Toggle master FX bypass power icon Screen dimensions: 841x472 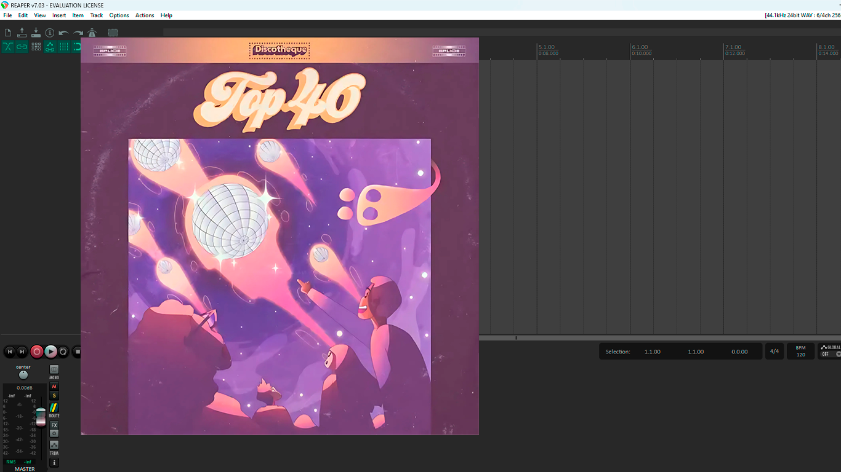(x=54, y=433)
